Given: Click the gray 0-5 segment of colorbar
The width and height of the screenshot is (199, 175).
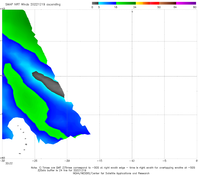Looking at the screenshot, I should coord(95,3).
